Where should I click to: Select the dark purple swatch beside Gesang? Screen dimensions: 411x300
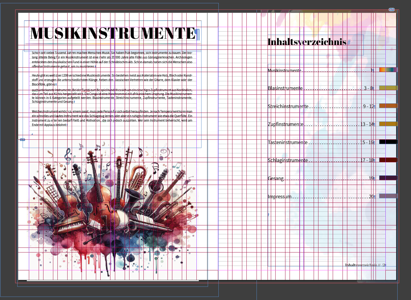388,178
